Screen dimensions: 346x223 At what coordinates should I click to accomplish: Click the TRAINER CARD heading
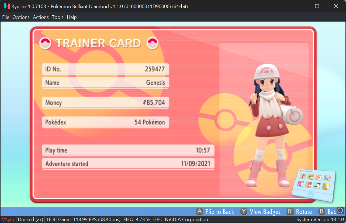tap(98, 43)
